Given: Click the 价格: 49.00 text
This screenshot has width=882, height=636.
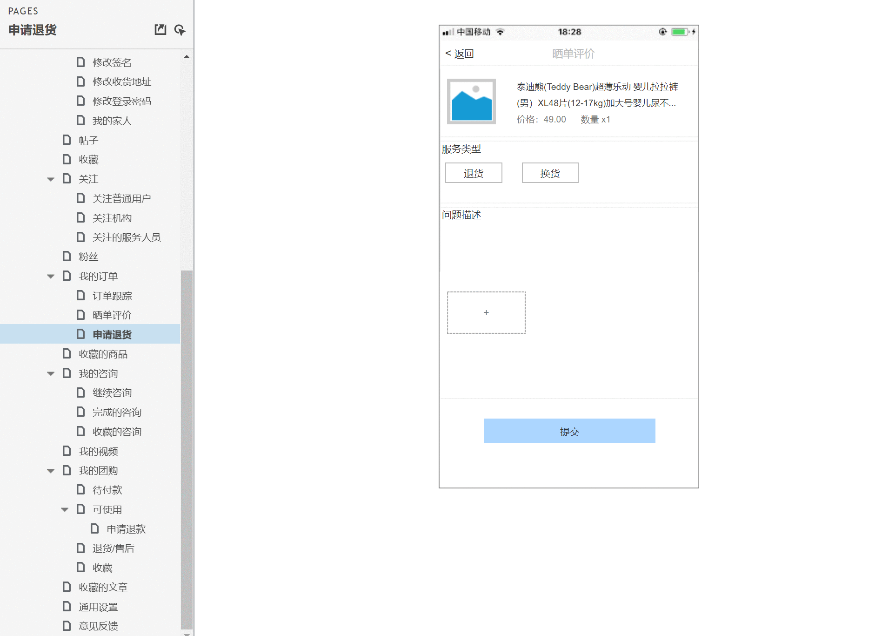Looking at the screenshot, I should pyautogui.click(x=541, y=120).
